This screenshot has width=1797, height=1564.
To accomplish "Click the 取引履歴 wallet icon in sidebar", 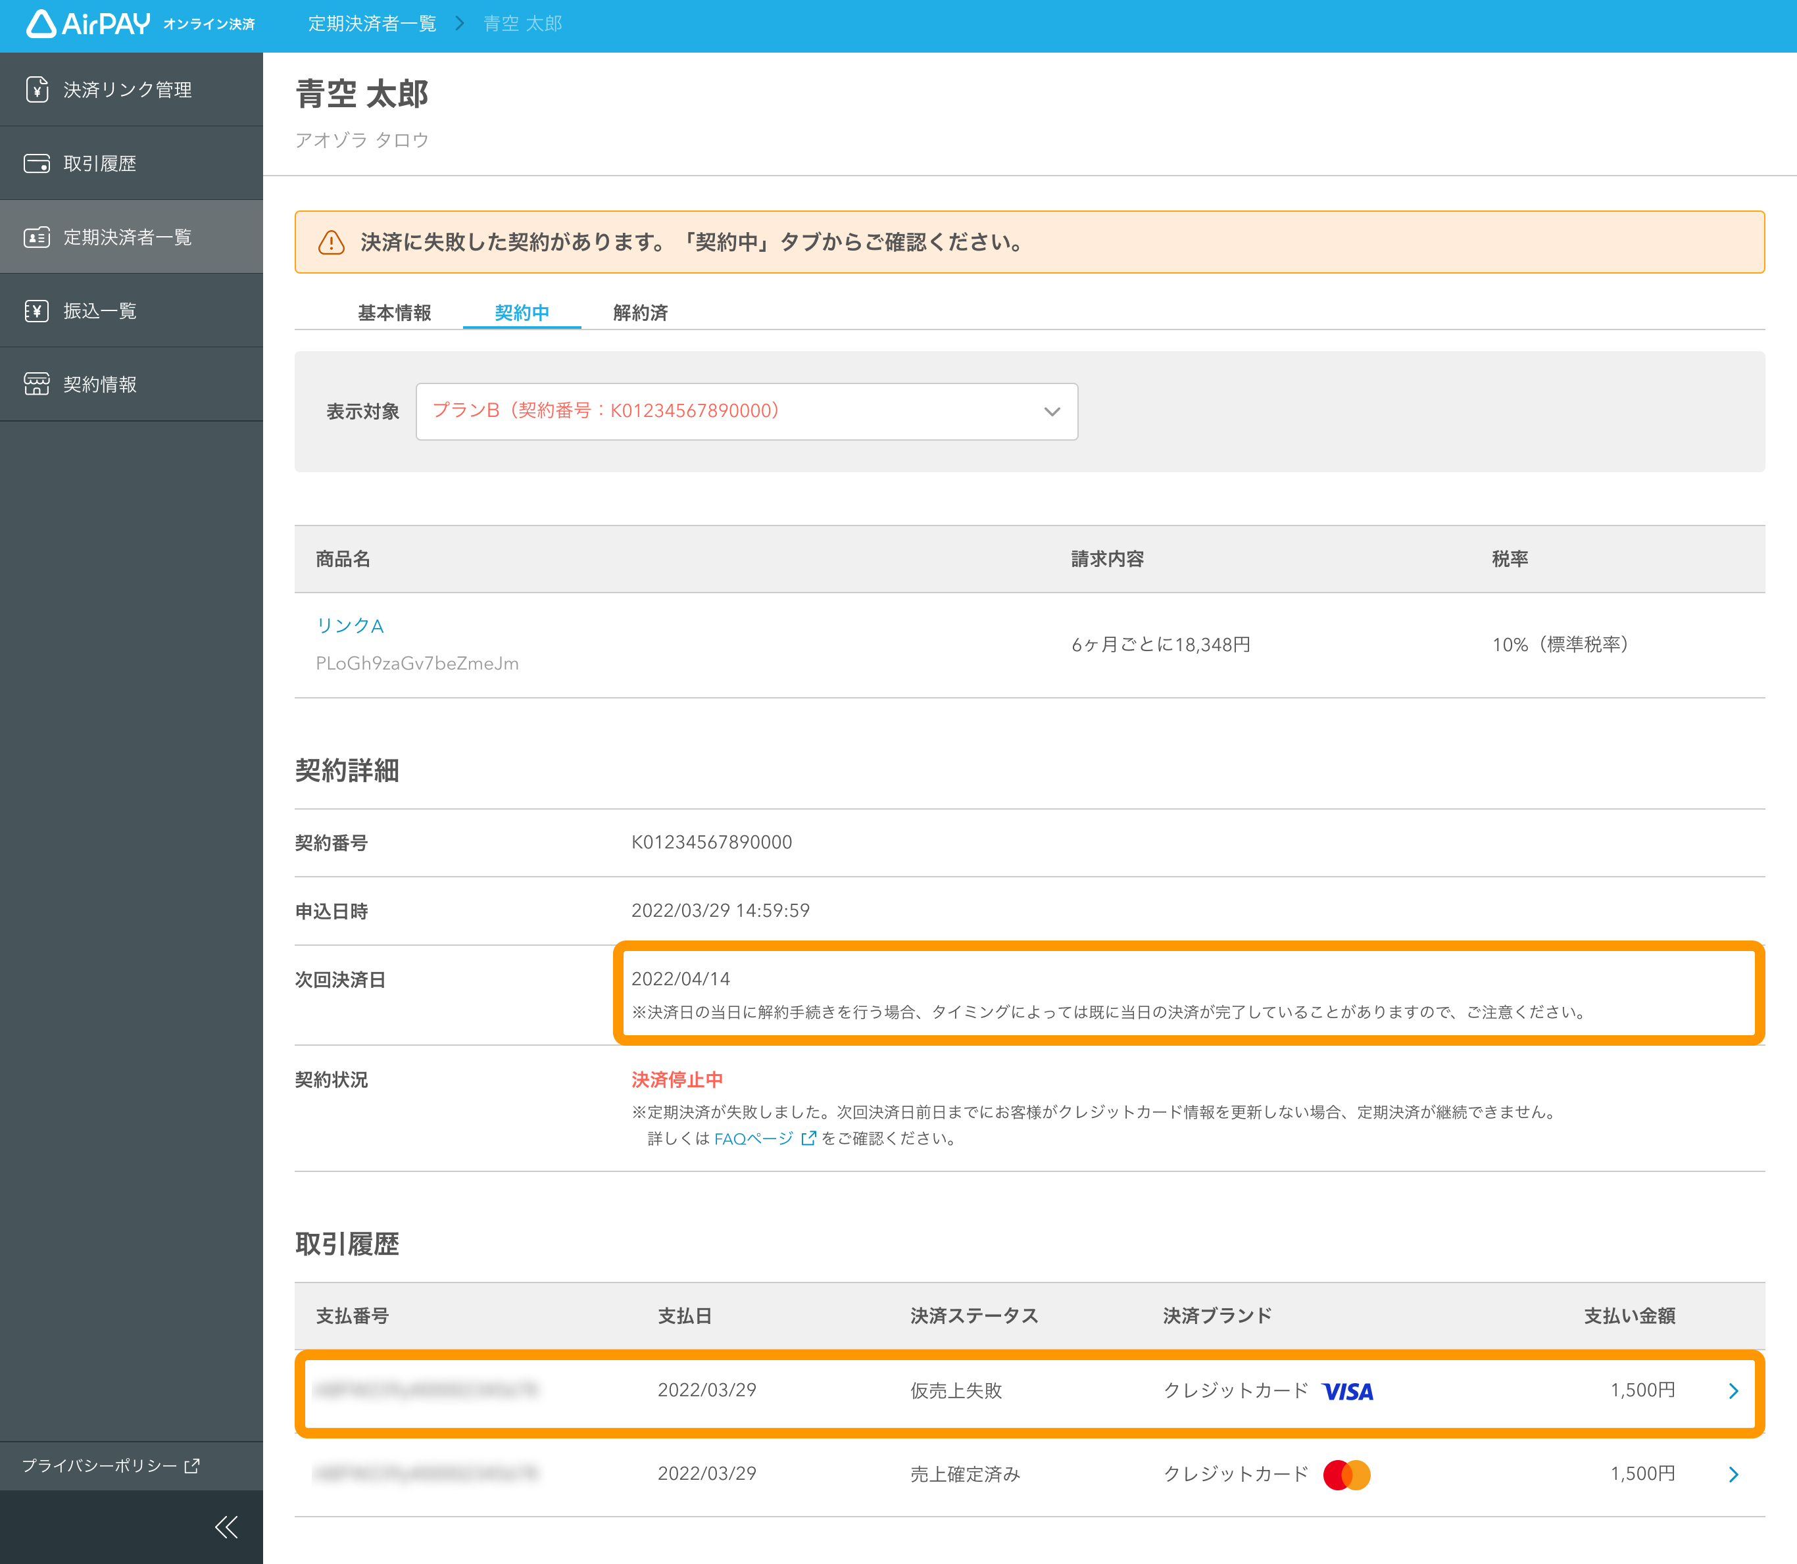I will click(37, 163).
